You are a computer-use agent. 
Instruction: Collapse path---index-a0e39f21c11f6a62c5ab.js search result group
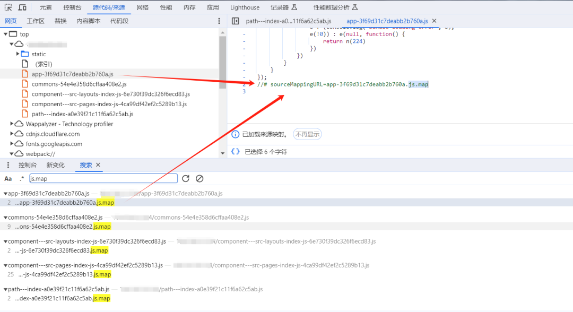pos(5,289)
